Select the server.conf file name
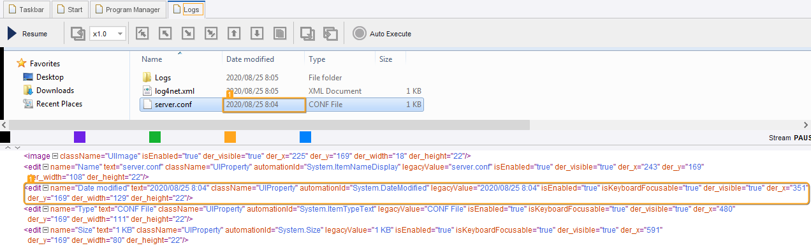This screenshot has width=811, height=248. (173, 105)
